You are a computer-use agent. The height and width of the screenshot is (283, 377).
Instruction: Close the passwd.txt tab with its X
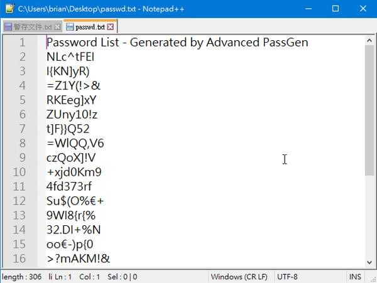111,27
